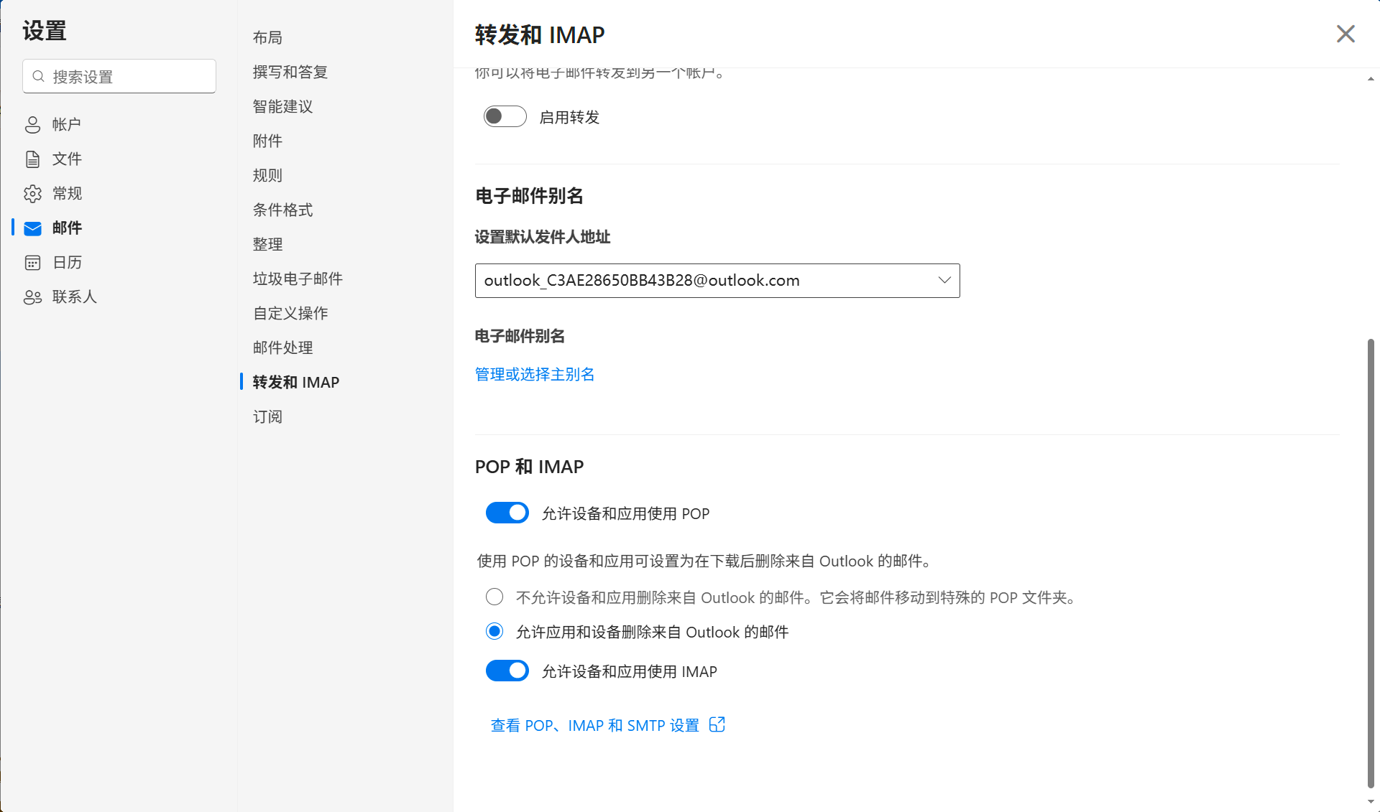Turn off 允许设备和应用使用 POP switch

tap(507, 513)
